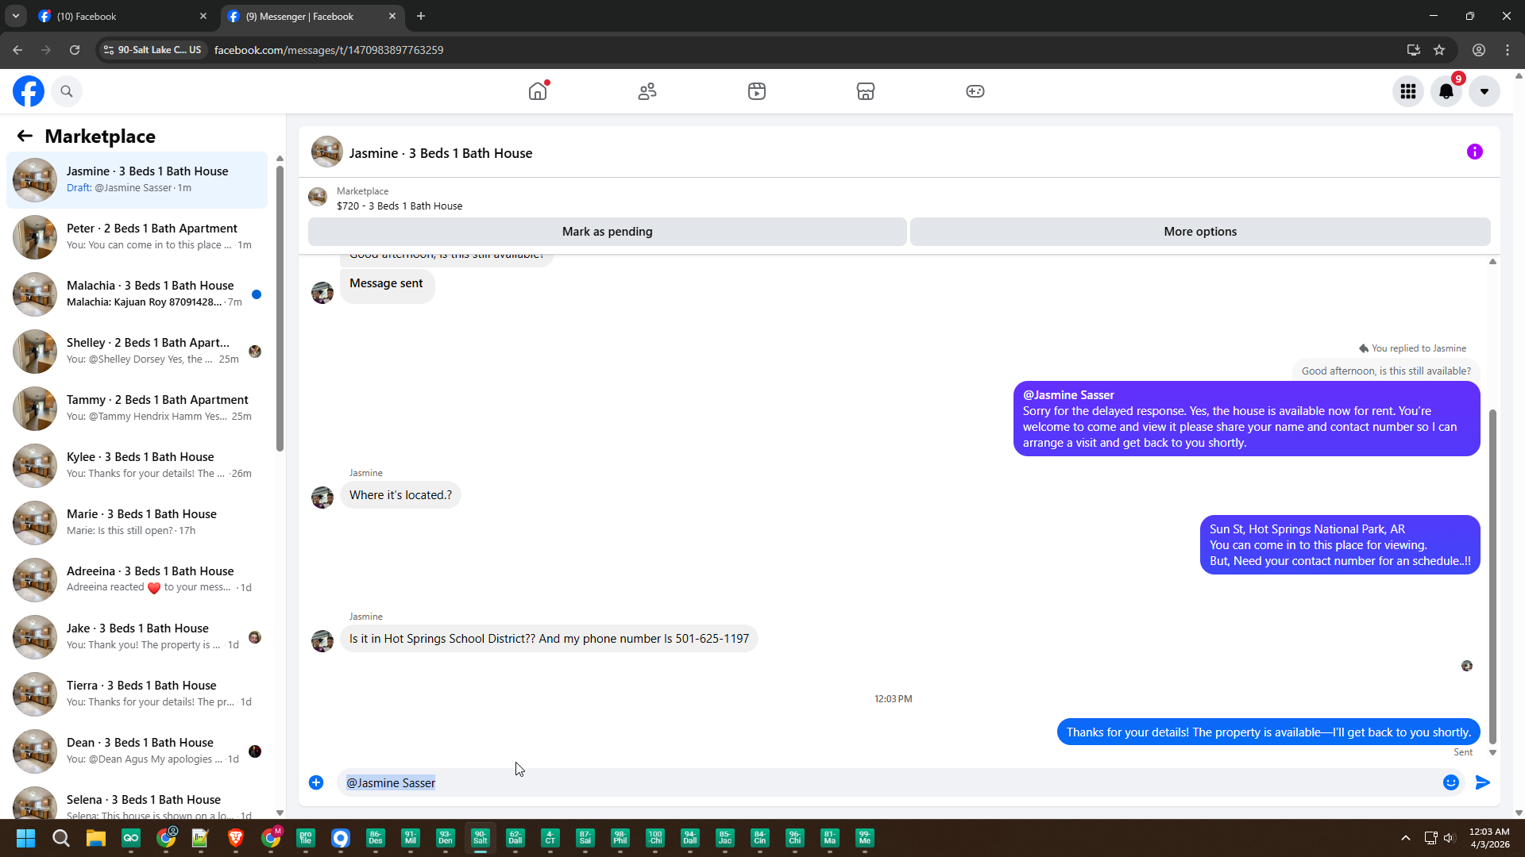The image size is (1525, 857).
Task: Click the message input field
Action: tap(890, 783)
